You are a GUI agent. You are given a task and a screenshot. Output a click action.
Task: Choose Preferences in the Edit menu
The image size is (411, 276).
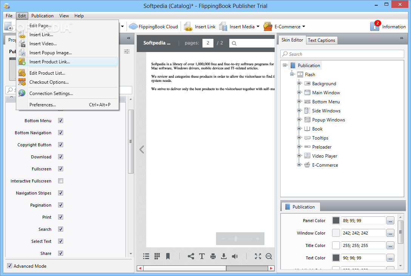click(67, 105)
